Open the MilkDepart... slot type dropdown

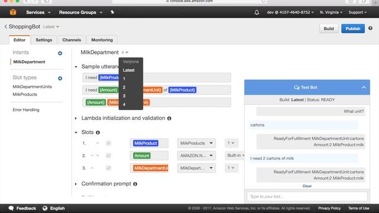point(196,168)
